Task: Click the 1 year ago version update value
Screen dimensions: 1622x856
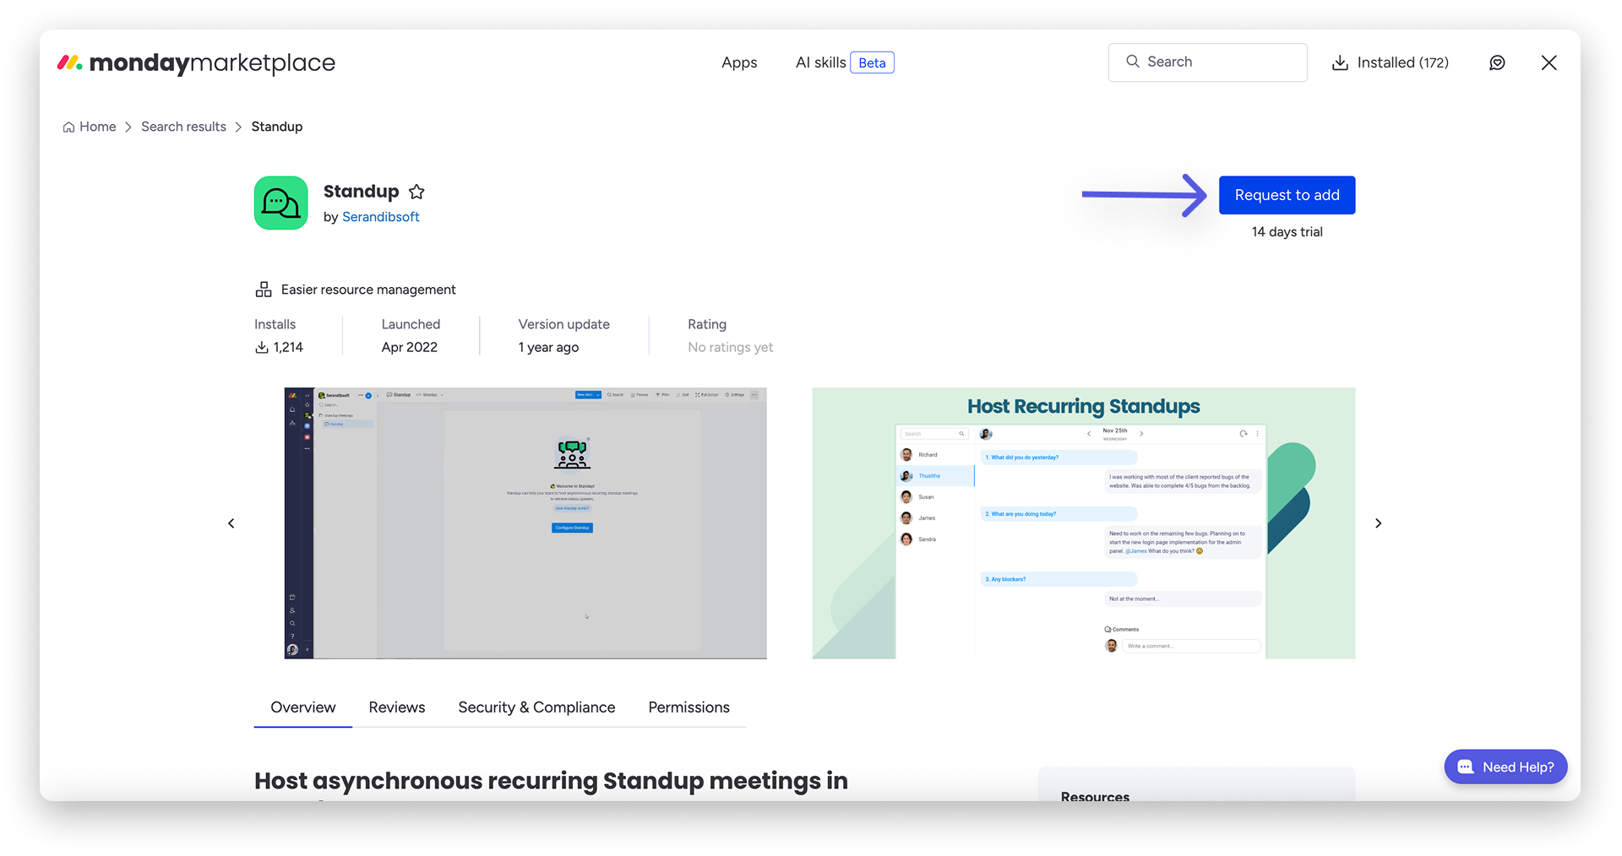Action: (548, 347)
